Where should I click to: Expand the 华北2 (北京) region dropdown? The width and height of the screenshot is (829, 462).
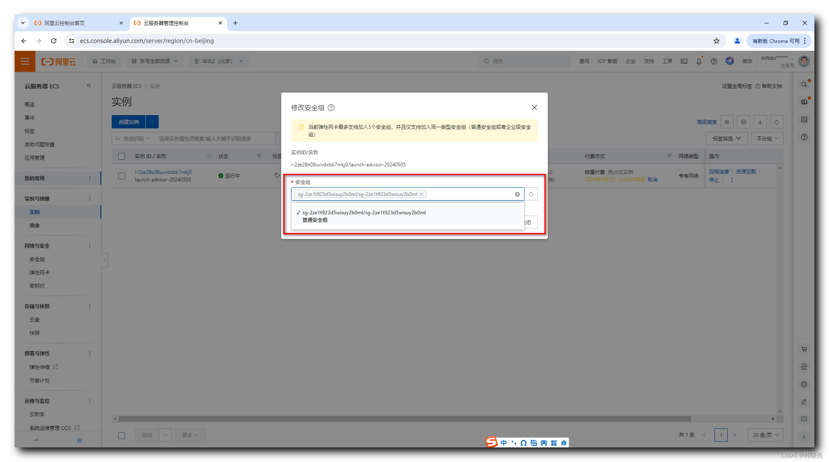219,61
